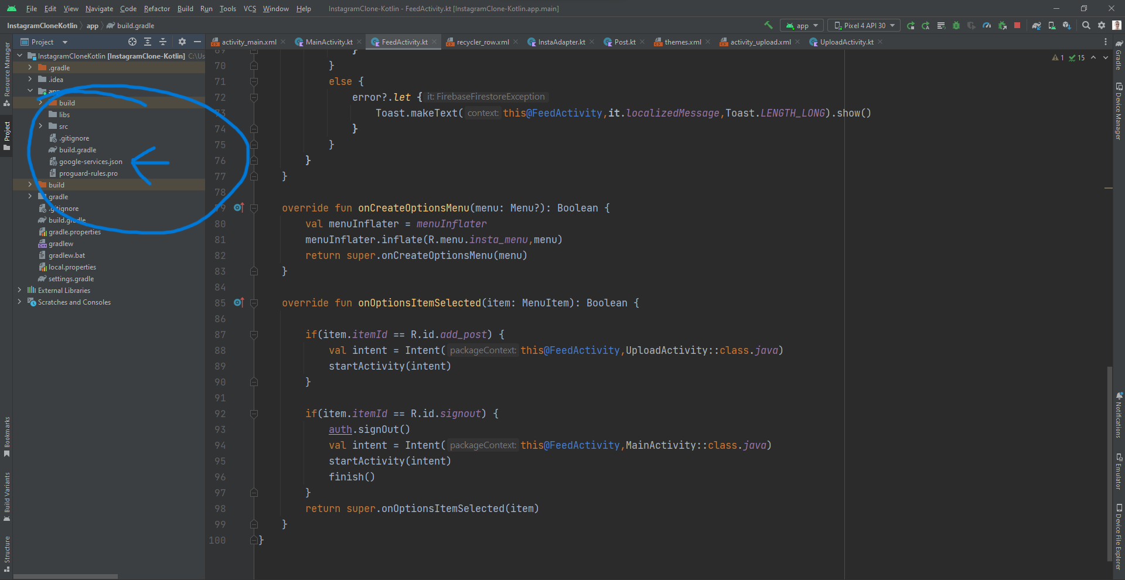Select opened file with the crosshair icon
This screenshot has width=1125, height=580.
click(x=132, y=42)
